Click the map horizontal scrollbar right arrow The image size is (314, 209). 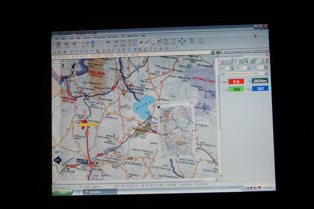coord(217,179)
